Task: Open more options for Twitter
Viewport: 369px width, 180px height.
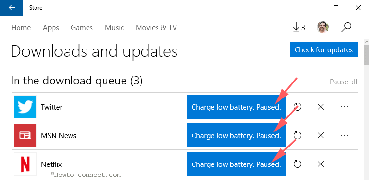Action: click(344, 107)
